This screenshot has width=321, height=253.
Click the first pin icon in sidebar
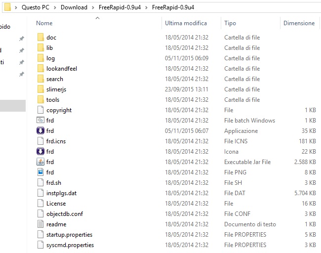coord(21,39)
